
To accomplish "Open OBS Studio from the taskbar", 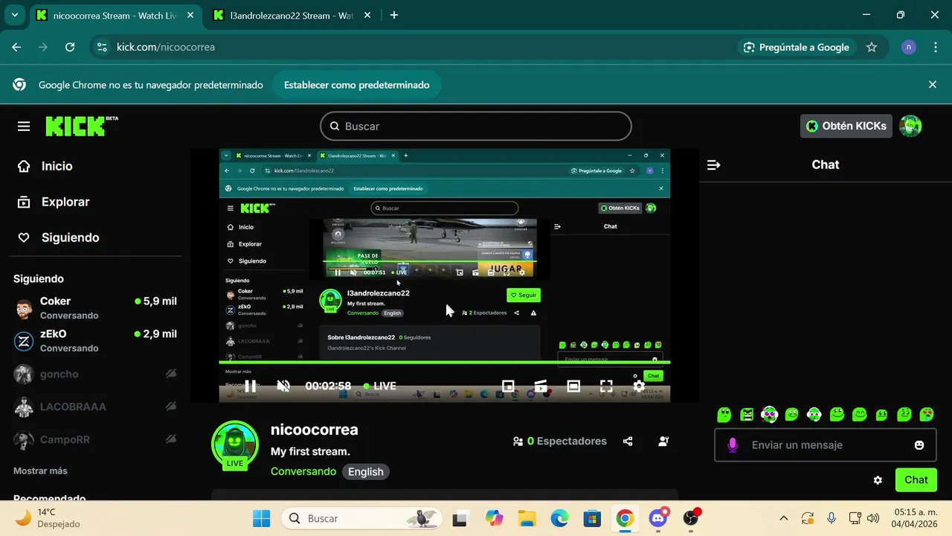I will click(691, 518).
